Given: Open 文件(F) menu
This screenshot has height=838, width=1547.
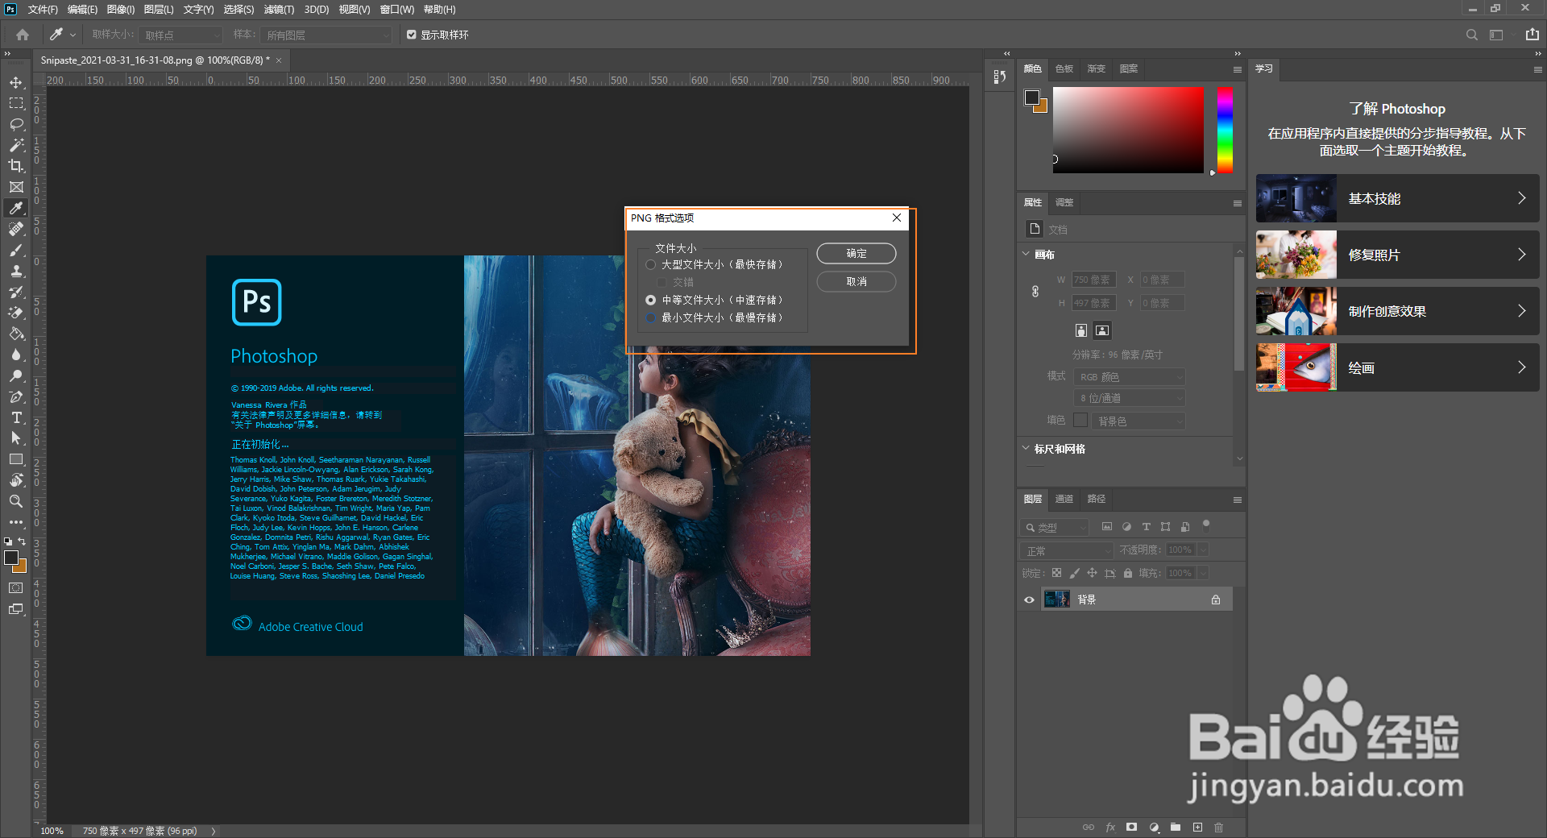Looking at the screenshot, I should point(43,10).
